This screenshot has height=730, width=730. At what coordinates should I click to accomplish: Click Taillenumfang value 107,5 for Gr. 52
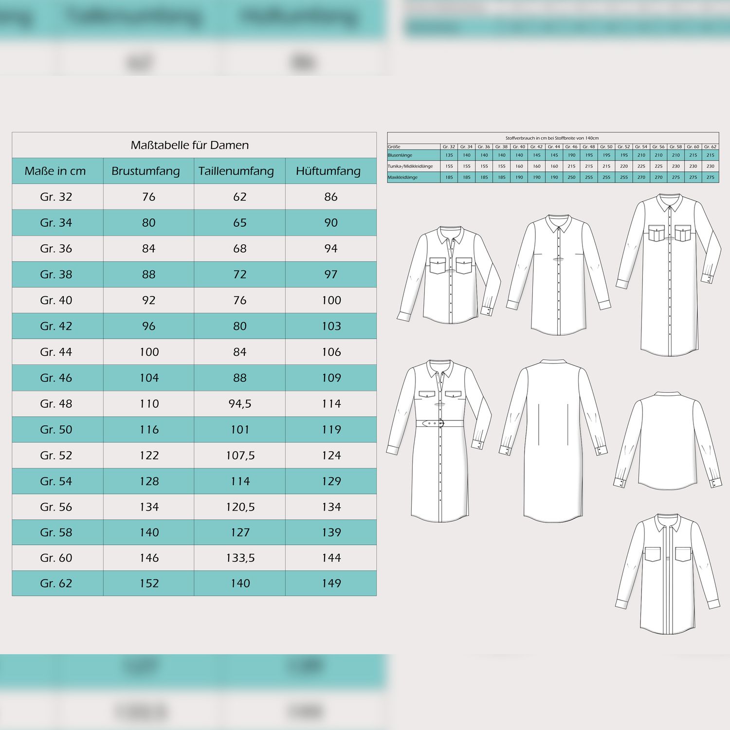(240, 455)
